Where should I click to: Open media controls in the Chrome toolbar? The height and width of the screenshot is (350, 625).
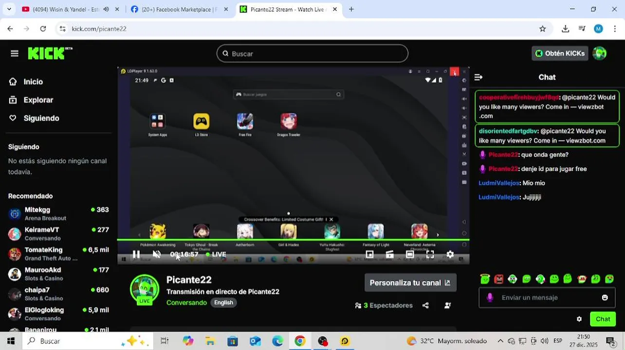tap(582, 29)
